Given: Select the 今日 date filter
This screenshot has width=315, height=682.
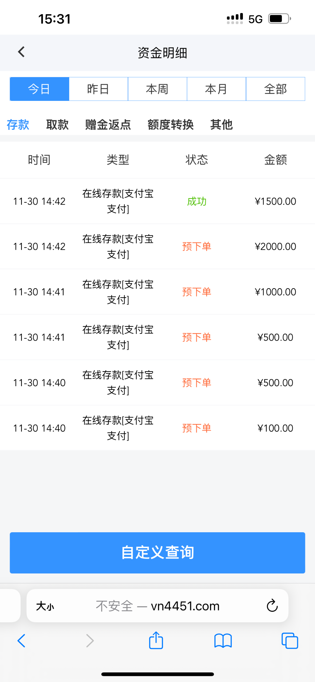Looking at the screenshot, I should [x=39, y=89].
